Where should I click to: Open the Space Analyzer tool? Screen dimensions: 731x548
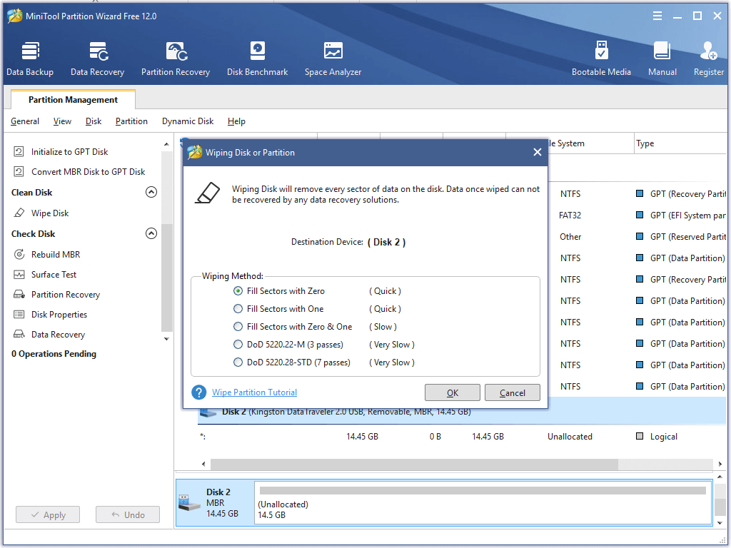click(x=333, y=59)
